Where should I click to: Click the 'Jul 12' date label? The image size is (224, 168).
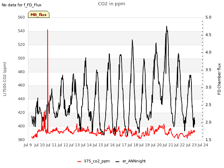pyautogui.click(x=63, y=145)
